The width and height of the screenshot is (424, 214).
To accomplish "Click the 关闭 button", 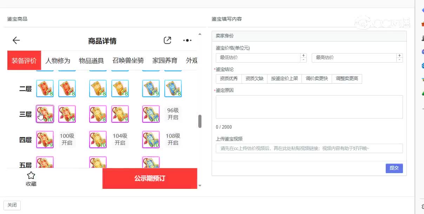I will click(12, 205).
